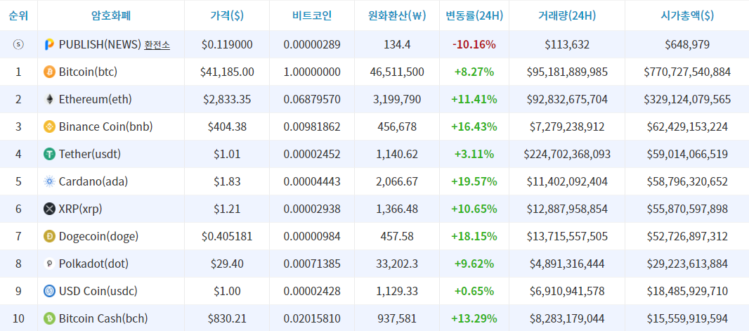Click the USD Coin blue logo icon
This screenshot has height=331, width=749.
49,291
